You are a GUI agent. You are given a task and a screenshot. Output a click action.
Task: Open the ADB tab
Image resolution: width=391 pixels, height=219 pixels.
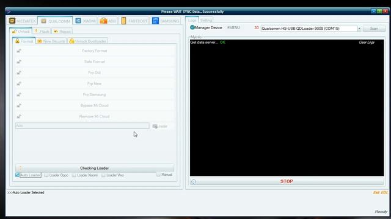click(108, 21)
